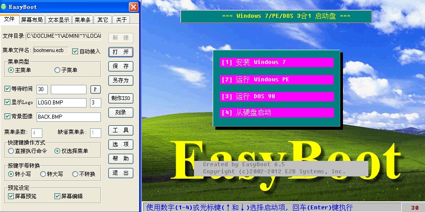Click the Windows 7/PE/DOS 3合1 启动盘 title banner
The width and height of the screenshot is (425, 212).
click(x=276, y=16)
